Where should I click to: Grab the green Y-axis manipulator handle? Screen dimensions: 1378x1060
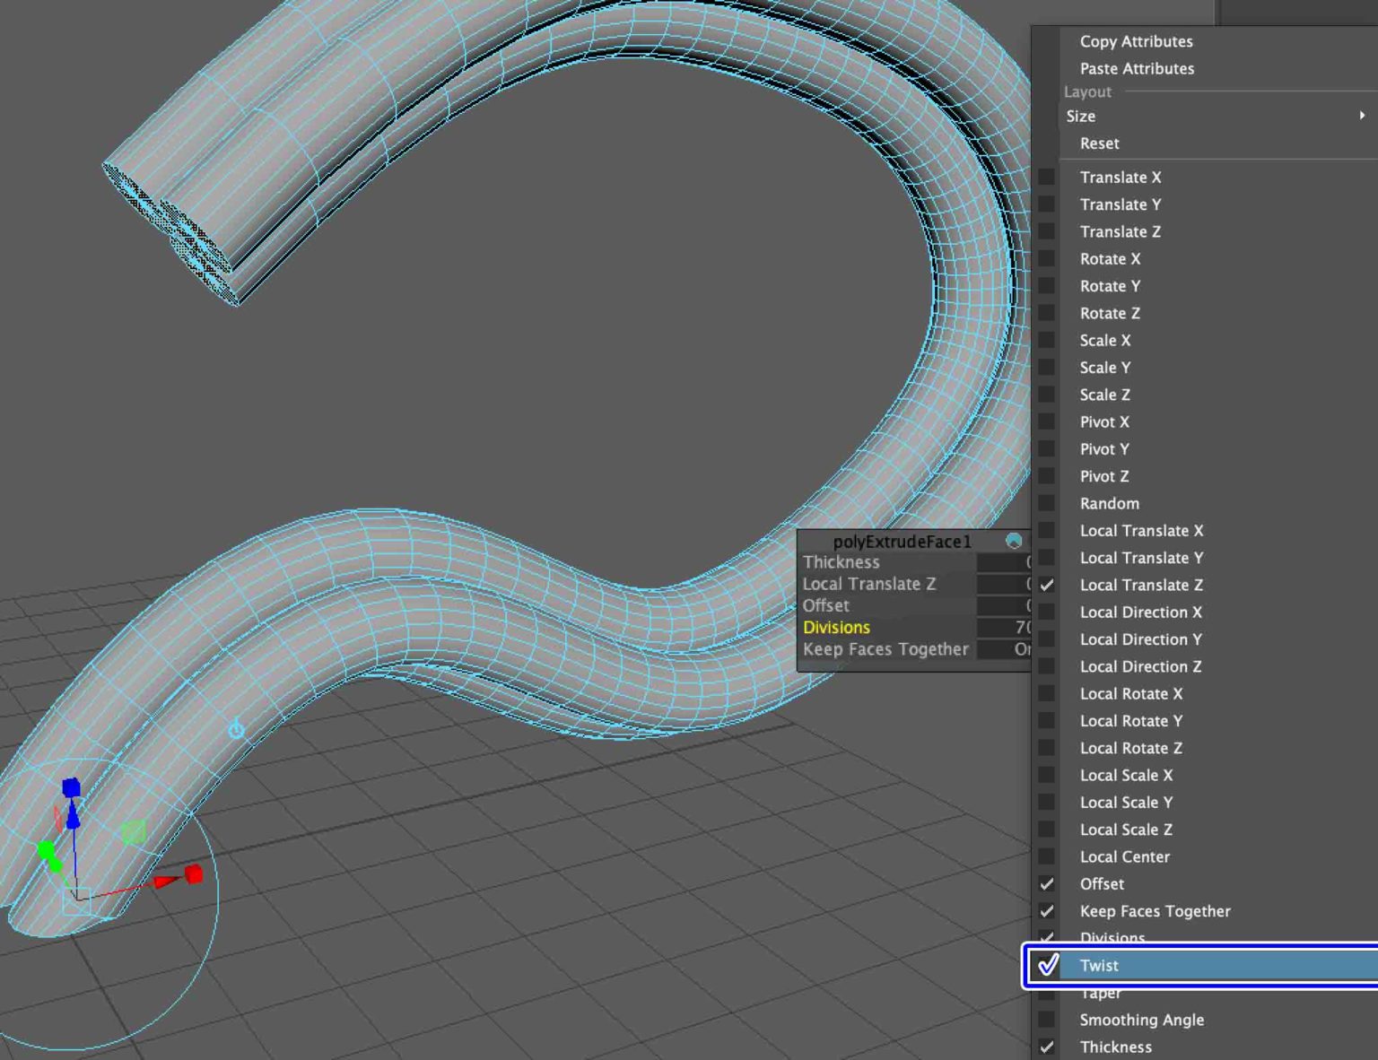49,850
